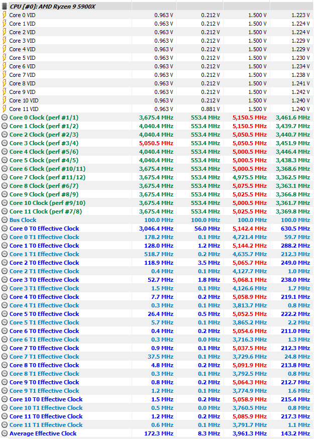Click the lightning bolt icon for Core 11 VID
Image resolution: width=314 pixels, height=439 pixels.
[4, 109]
